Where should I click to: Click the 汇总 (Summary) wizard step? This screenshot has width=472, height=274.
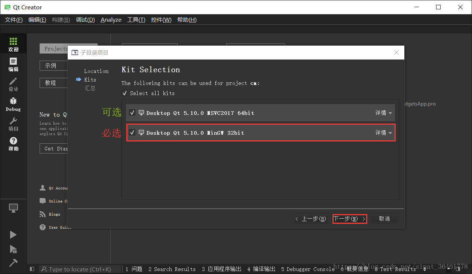point(90,88)
